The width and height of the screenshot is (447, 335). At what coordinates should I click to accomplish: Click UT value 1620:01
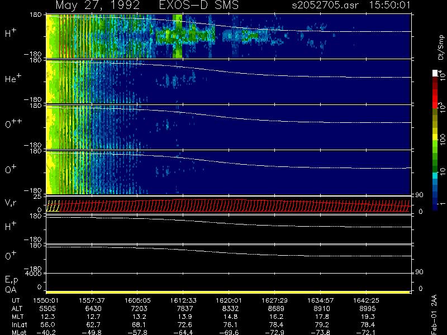click(229, 300)
